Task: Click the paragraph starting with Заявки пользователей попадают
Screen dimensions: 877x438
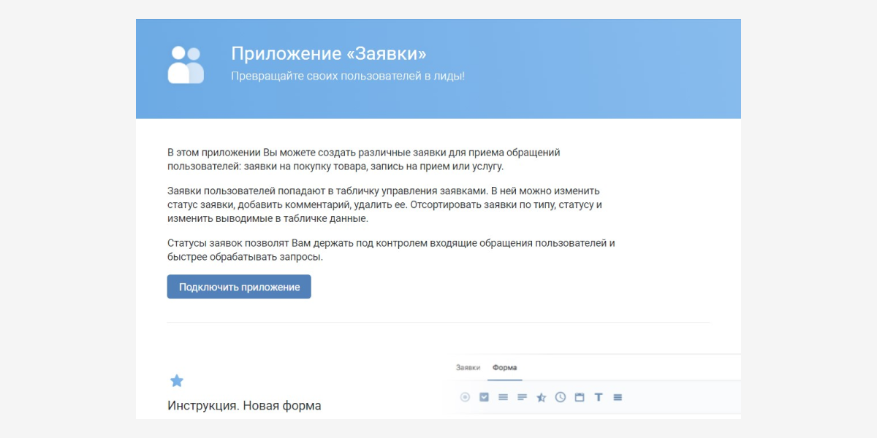Action: pyautogui.click(x=384, y=204)
